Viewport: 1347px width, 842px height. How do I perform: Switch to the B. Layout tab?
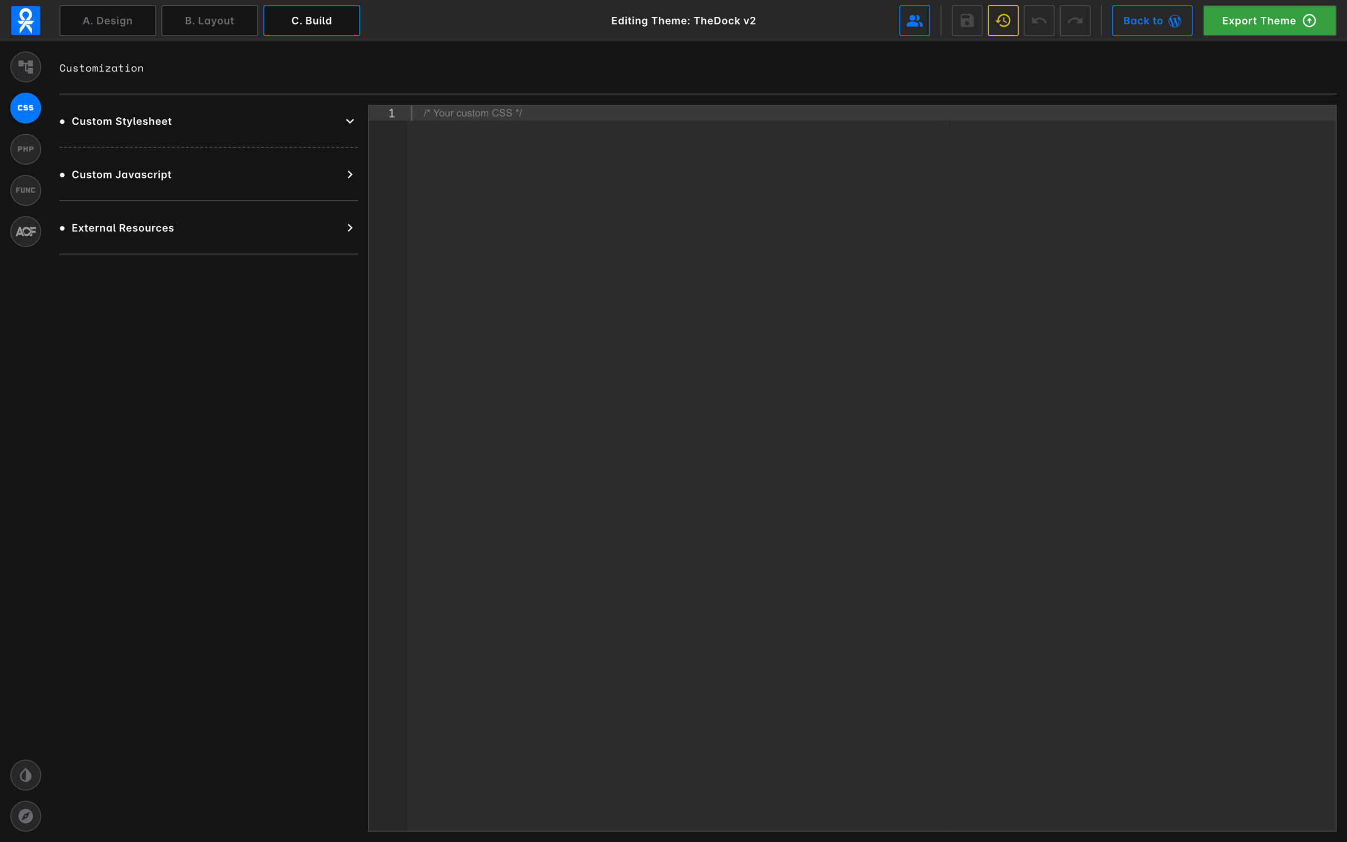click(209, 21)
